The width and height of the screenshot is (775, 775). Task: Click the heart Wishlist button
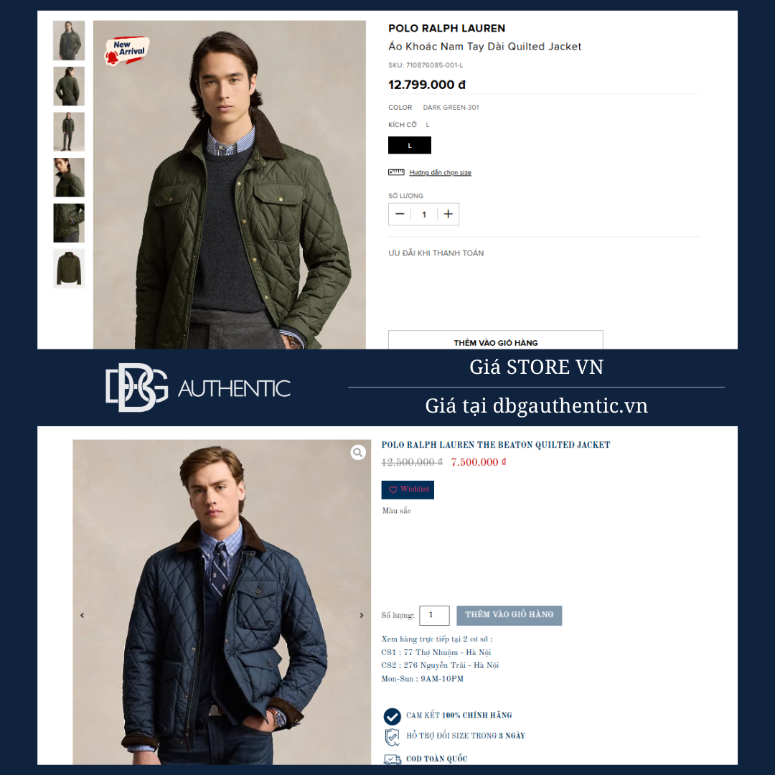408,489
